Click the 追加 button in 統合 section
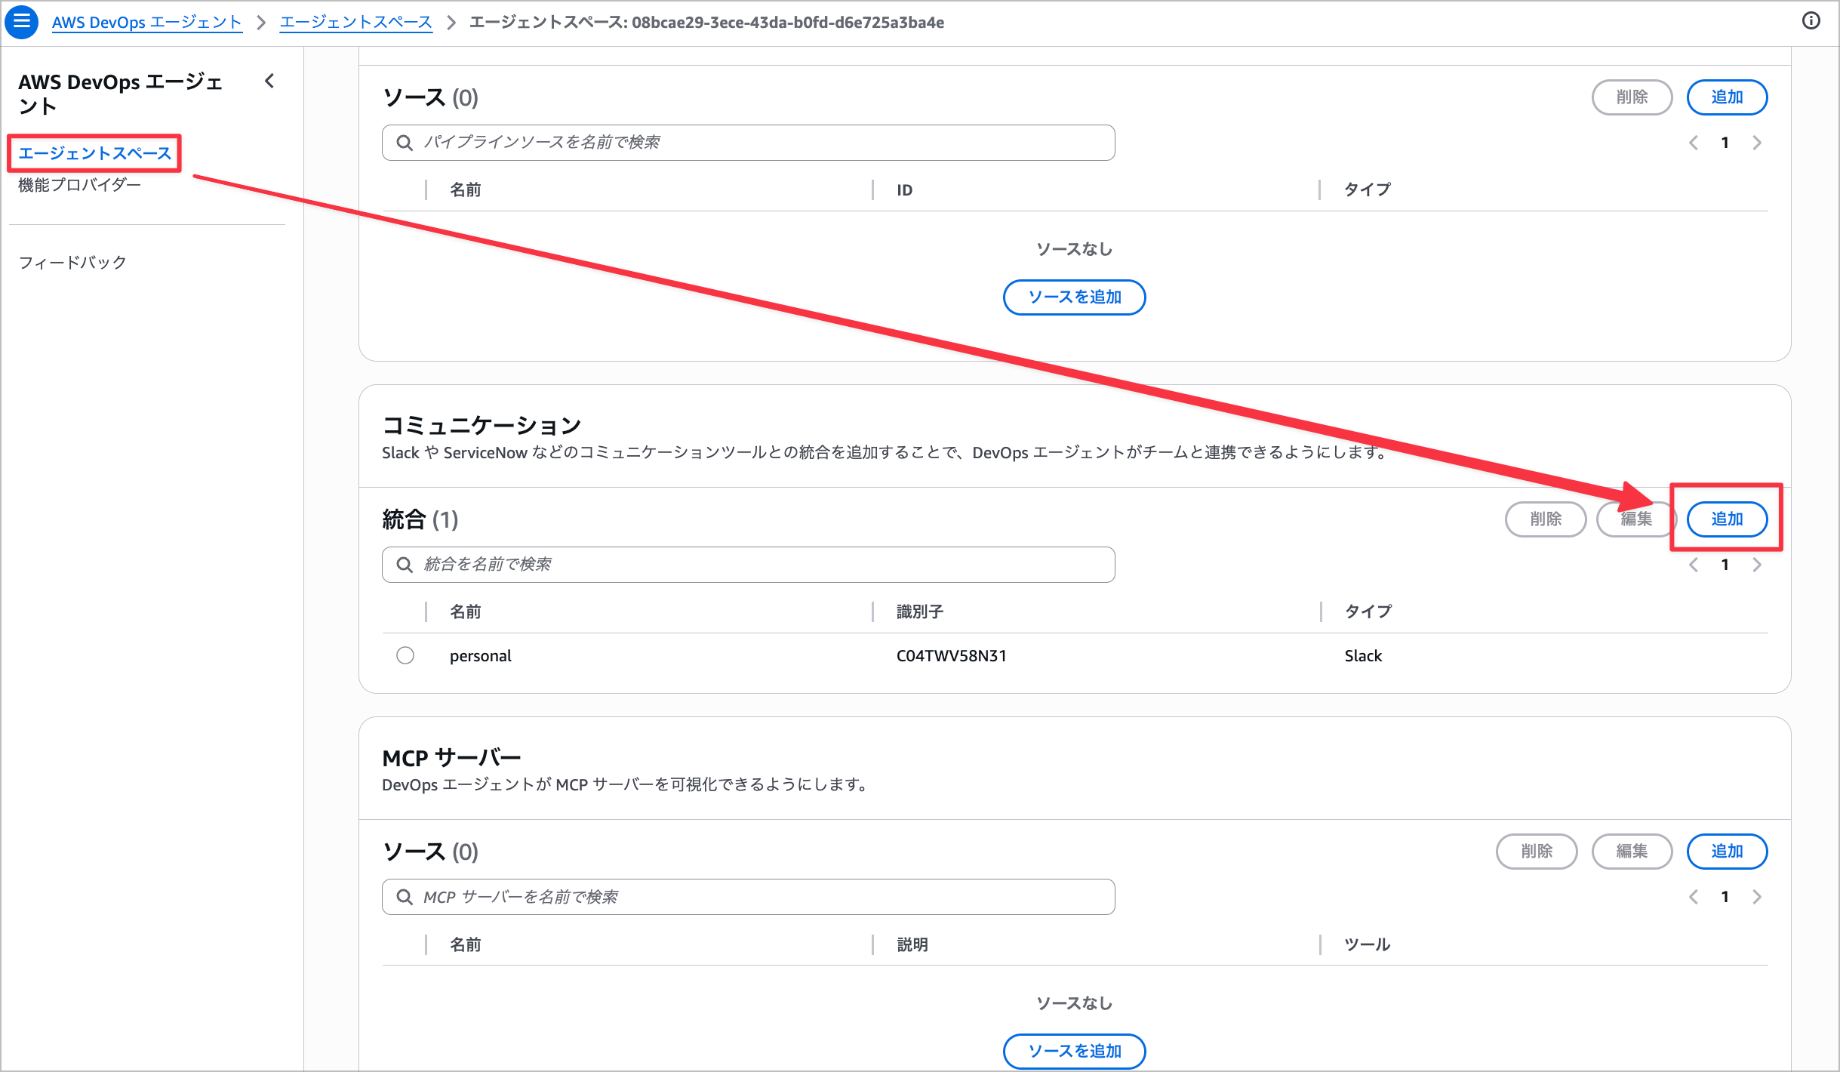The width and height of the screenshot is (1840, 1072). click(x=1727, y=519)
